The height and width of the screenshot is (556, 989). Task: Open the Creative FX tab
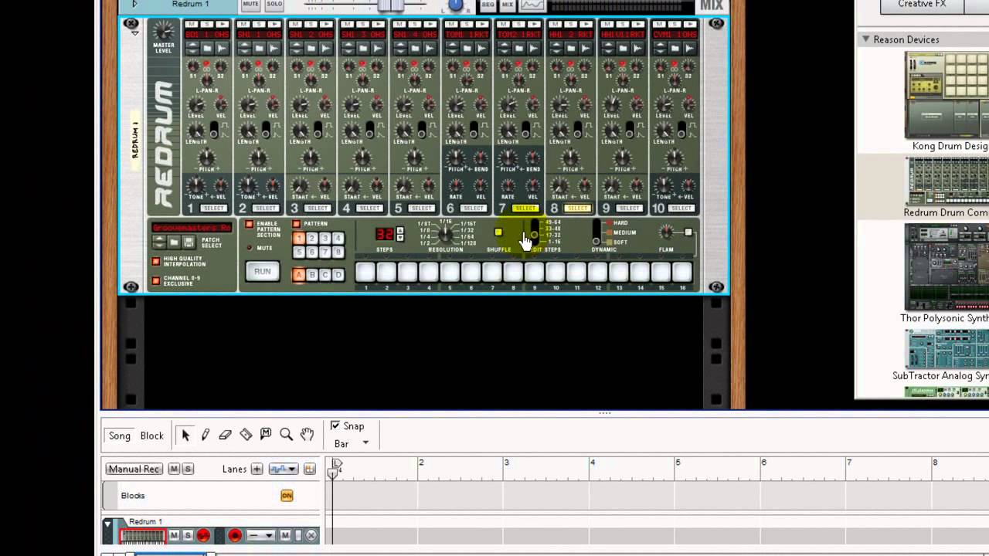921,5
